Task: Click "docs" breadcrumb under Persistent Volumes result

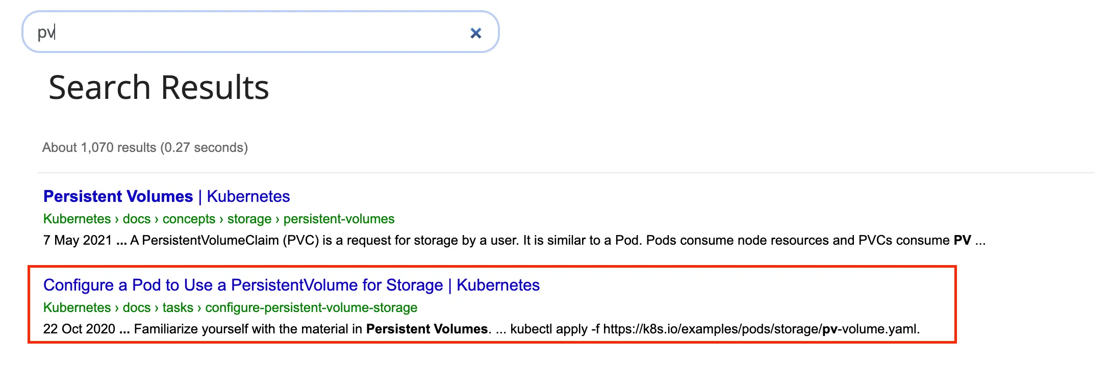Action: [137, 219]
